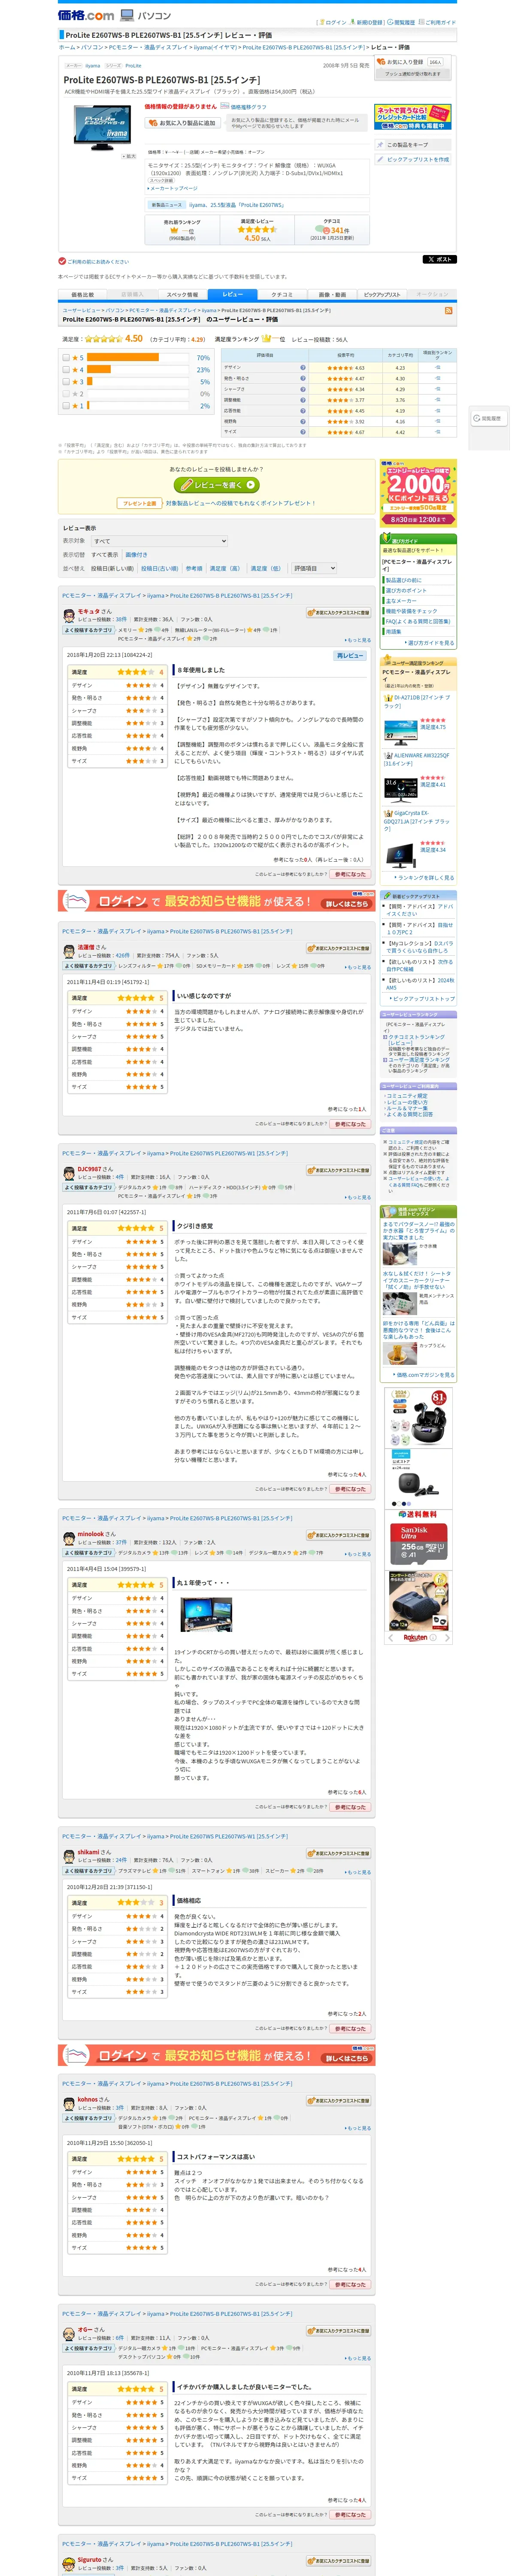
Task: Click the second-rank crown ALIENWARE AW3225QF link
Action: tap(417, 759)
